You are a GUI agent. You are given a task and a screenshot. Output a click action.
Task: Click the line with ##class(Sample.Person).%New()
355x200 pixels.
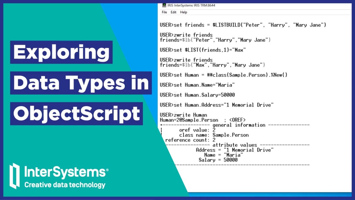224,75
